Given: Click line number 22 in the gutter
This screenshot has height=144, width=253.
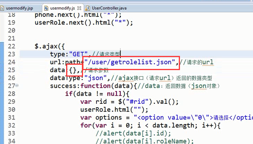Looking at the screenshot, I should coord(12,46).
